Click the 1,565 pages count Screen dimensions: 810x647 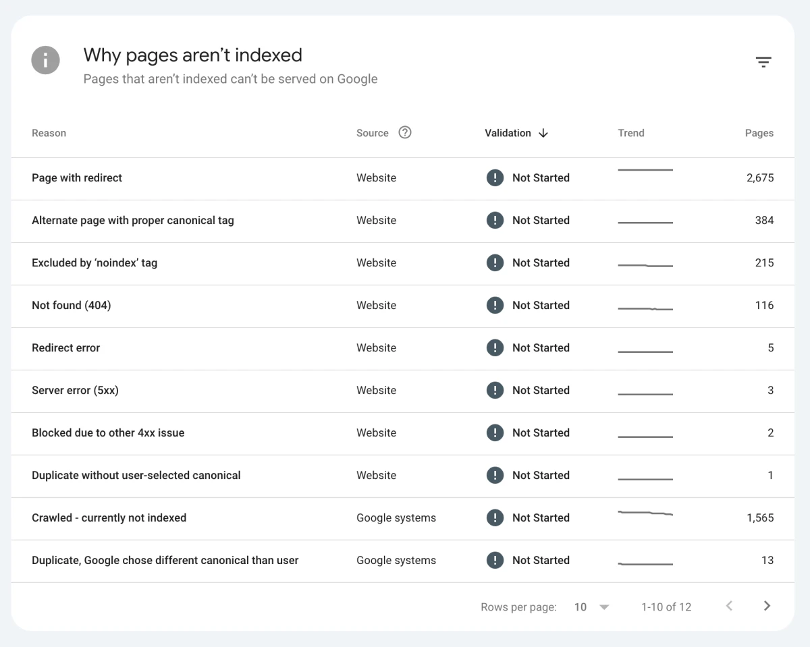tap(760, 518)
